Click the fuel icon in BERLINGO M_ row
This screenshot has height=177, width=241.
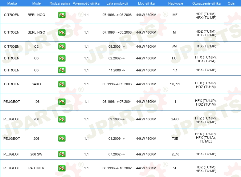[x=62, y=32]
